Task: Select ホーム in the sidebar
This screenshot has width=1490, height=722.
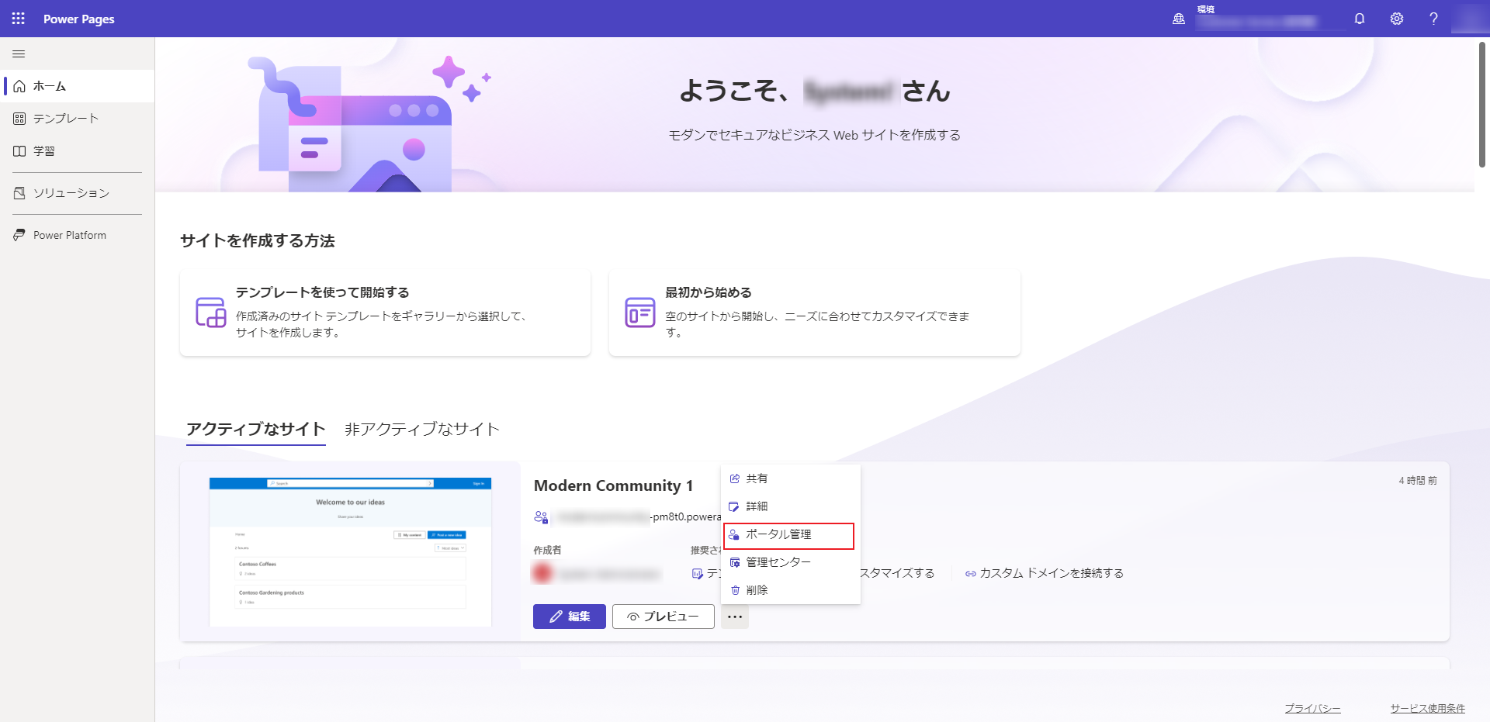Action: click(50, 85)
